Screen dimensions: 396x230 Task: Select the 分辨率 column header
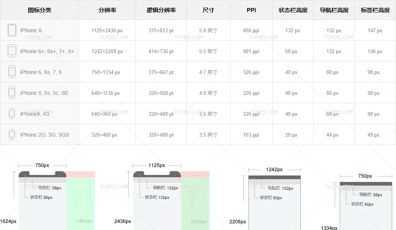click(x=107, y=10)
